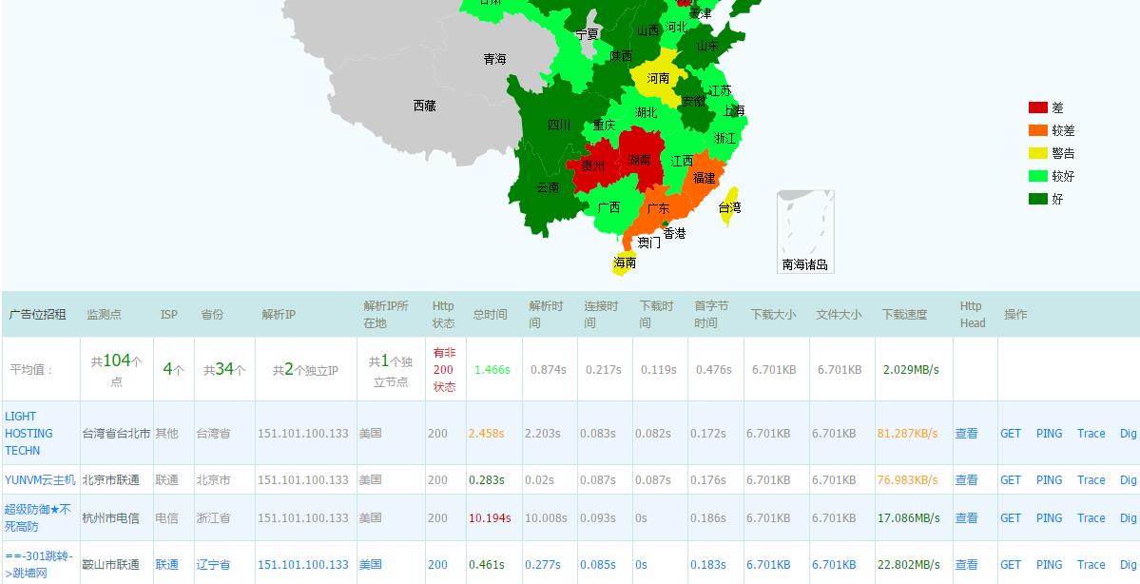The height and width of the screenshot is (584, 1140).
Task: Click the orange 较差 legend swatch
Action: pos(1037,130)
